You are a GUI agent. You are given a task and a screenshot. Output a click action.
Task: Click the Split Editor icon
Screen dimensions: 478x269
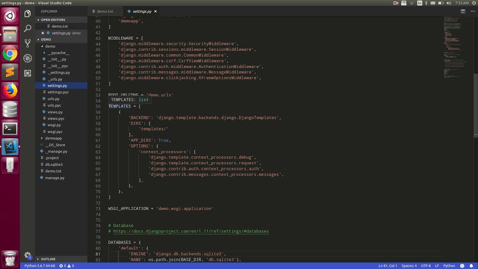tap(463, 12)
